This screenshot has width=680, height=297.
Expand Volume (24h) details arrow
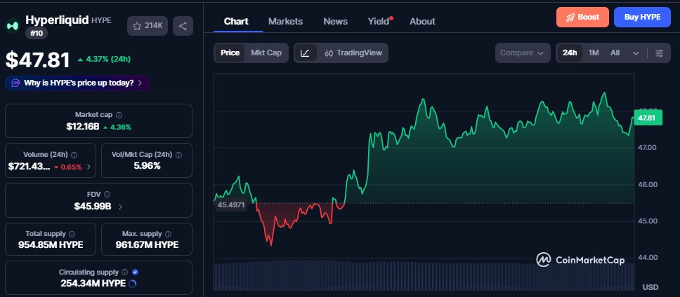(89, 167)
